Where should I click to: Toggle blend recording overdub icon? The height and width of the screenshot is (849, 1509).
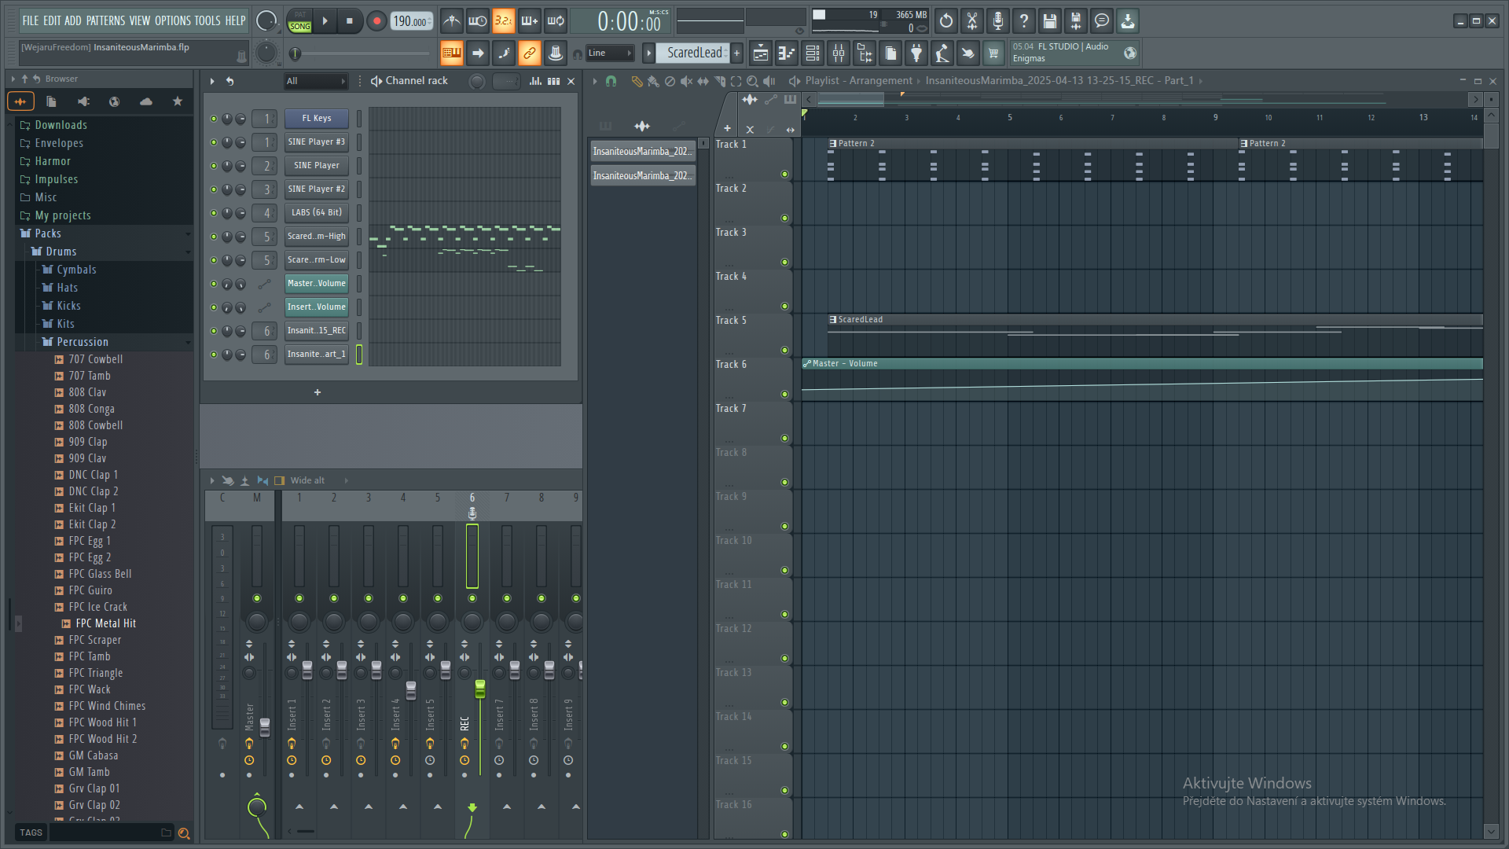[529, 21]
